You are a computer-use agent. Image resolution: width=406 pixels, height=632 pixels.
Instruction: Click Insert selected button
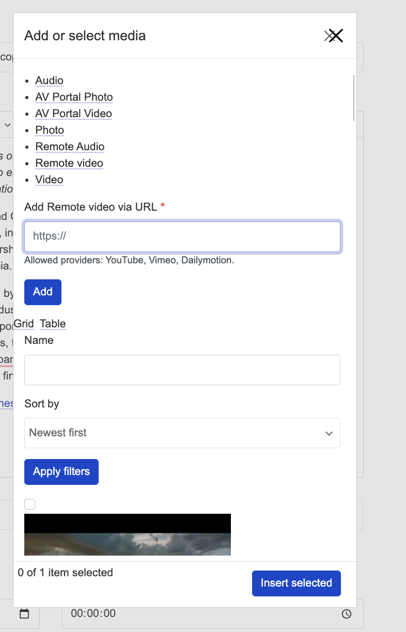coord(296,583)
